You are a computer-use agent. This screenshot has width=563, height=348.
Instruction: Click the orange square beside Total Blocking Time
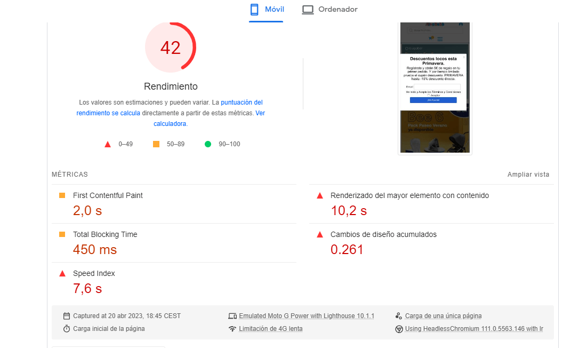[62, 234]
